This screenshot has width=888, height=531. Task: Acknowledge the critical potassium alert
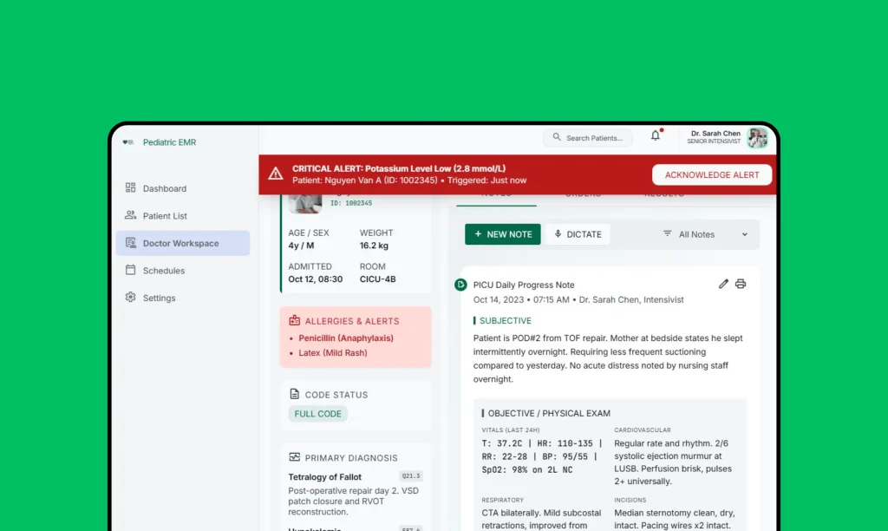[x=712, y=174]
